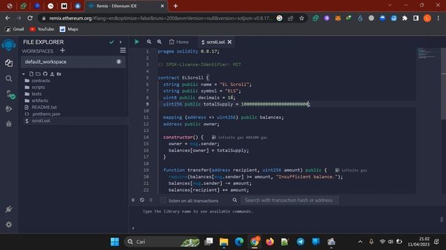Open the Search in files sidebar icon
Viewport: 446px width, 250px height.
pos(9,78)
